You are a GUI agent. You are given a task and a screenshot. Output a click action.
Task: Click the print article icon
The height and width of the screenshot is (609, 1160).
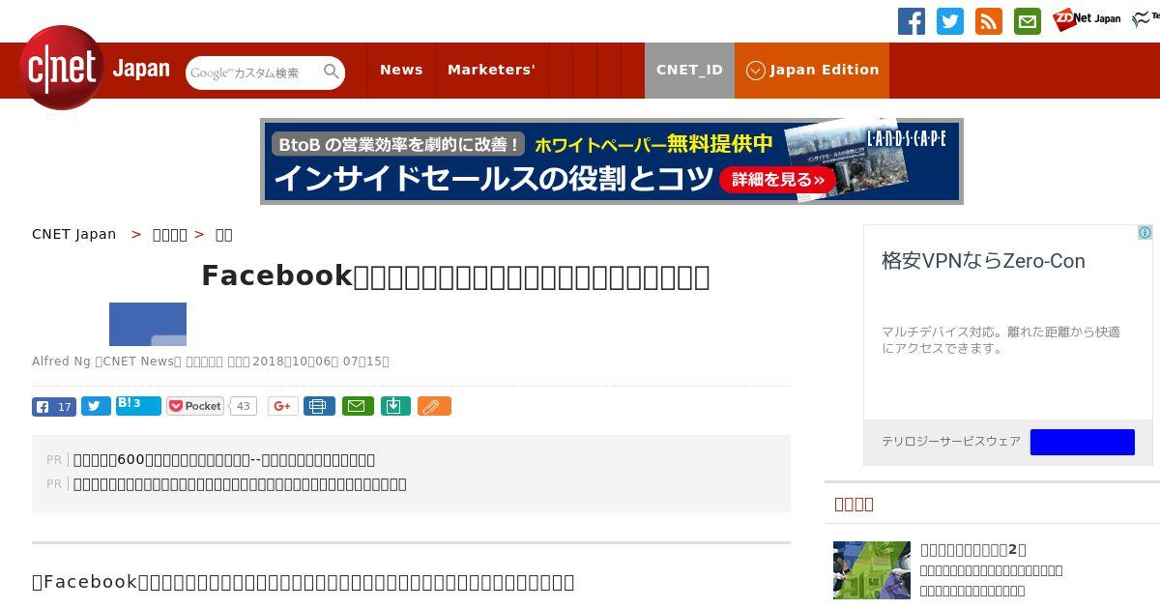point(319,406)
